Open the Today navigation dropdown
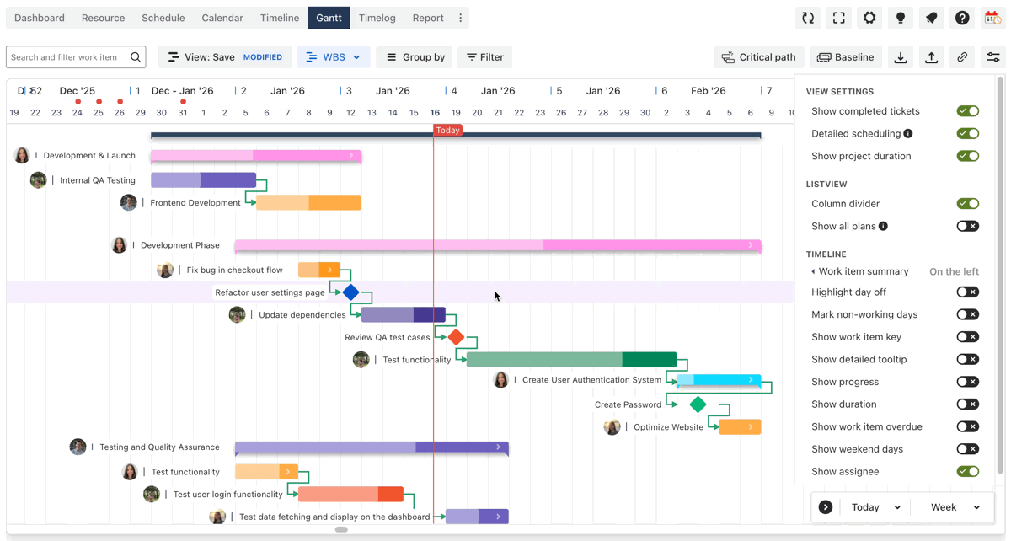Viewport: 1011px width, 541px height. click(875, 507)
